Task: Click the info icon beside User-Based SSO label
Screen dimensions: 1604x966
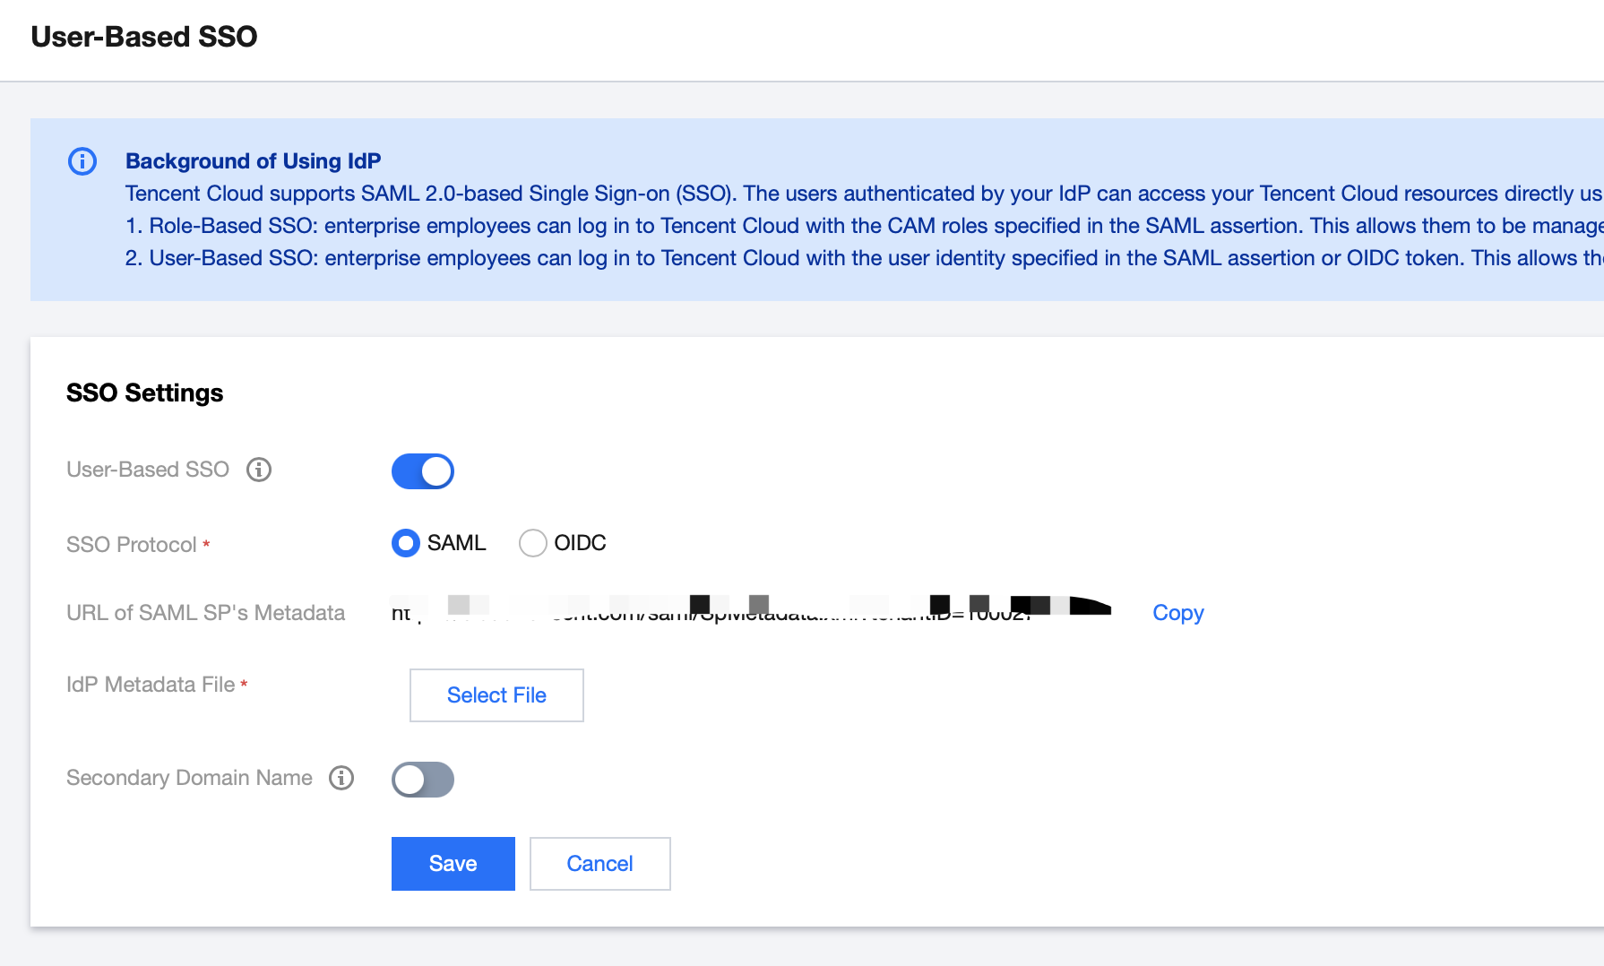Action: point(259,470)
